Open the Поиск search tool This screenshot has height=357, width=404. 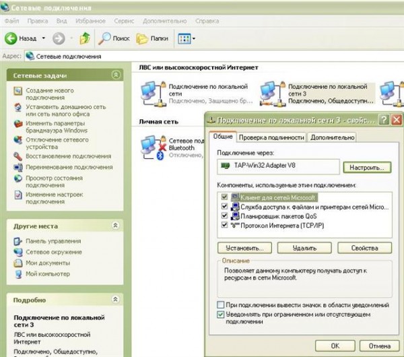114,38
